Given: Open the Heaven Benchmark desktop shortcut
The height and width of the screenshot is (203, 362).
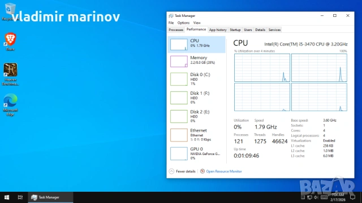Looking at the screenshot, I should point(10,74).
